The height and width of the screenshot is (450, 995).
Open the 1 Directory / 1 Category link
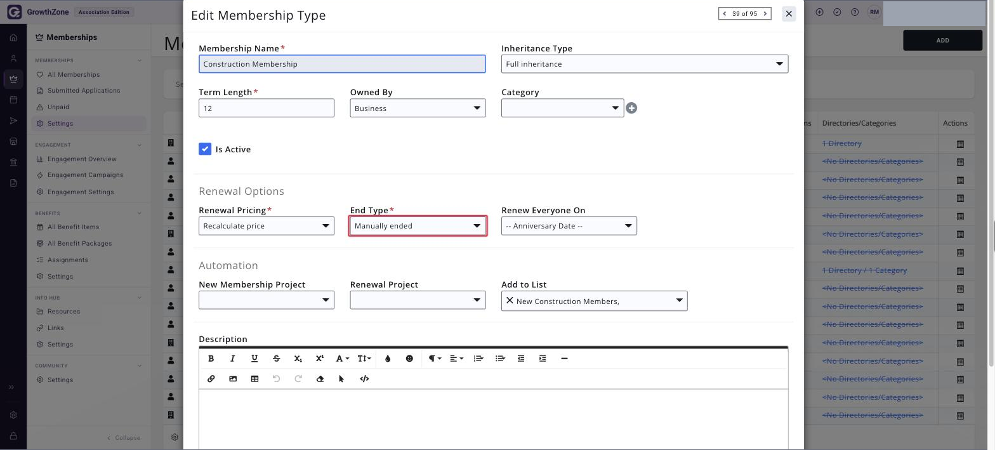click(864, 270)
